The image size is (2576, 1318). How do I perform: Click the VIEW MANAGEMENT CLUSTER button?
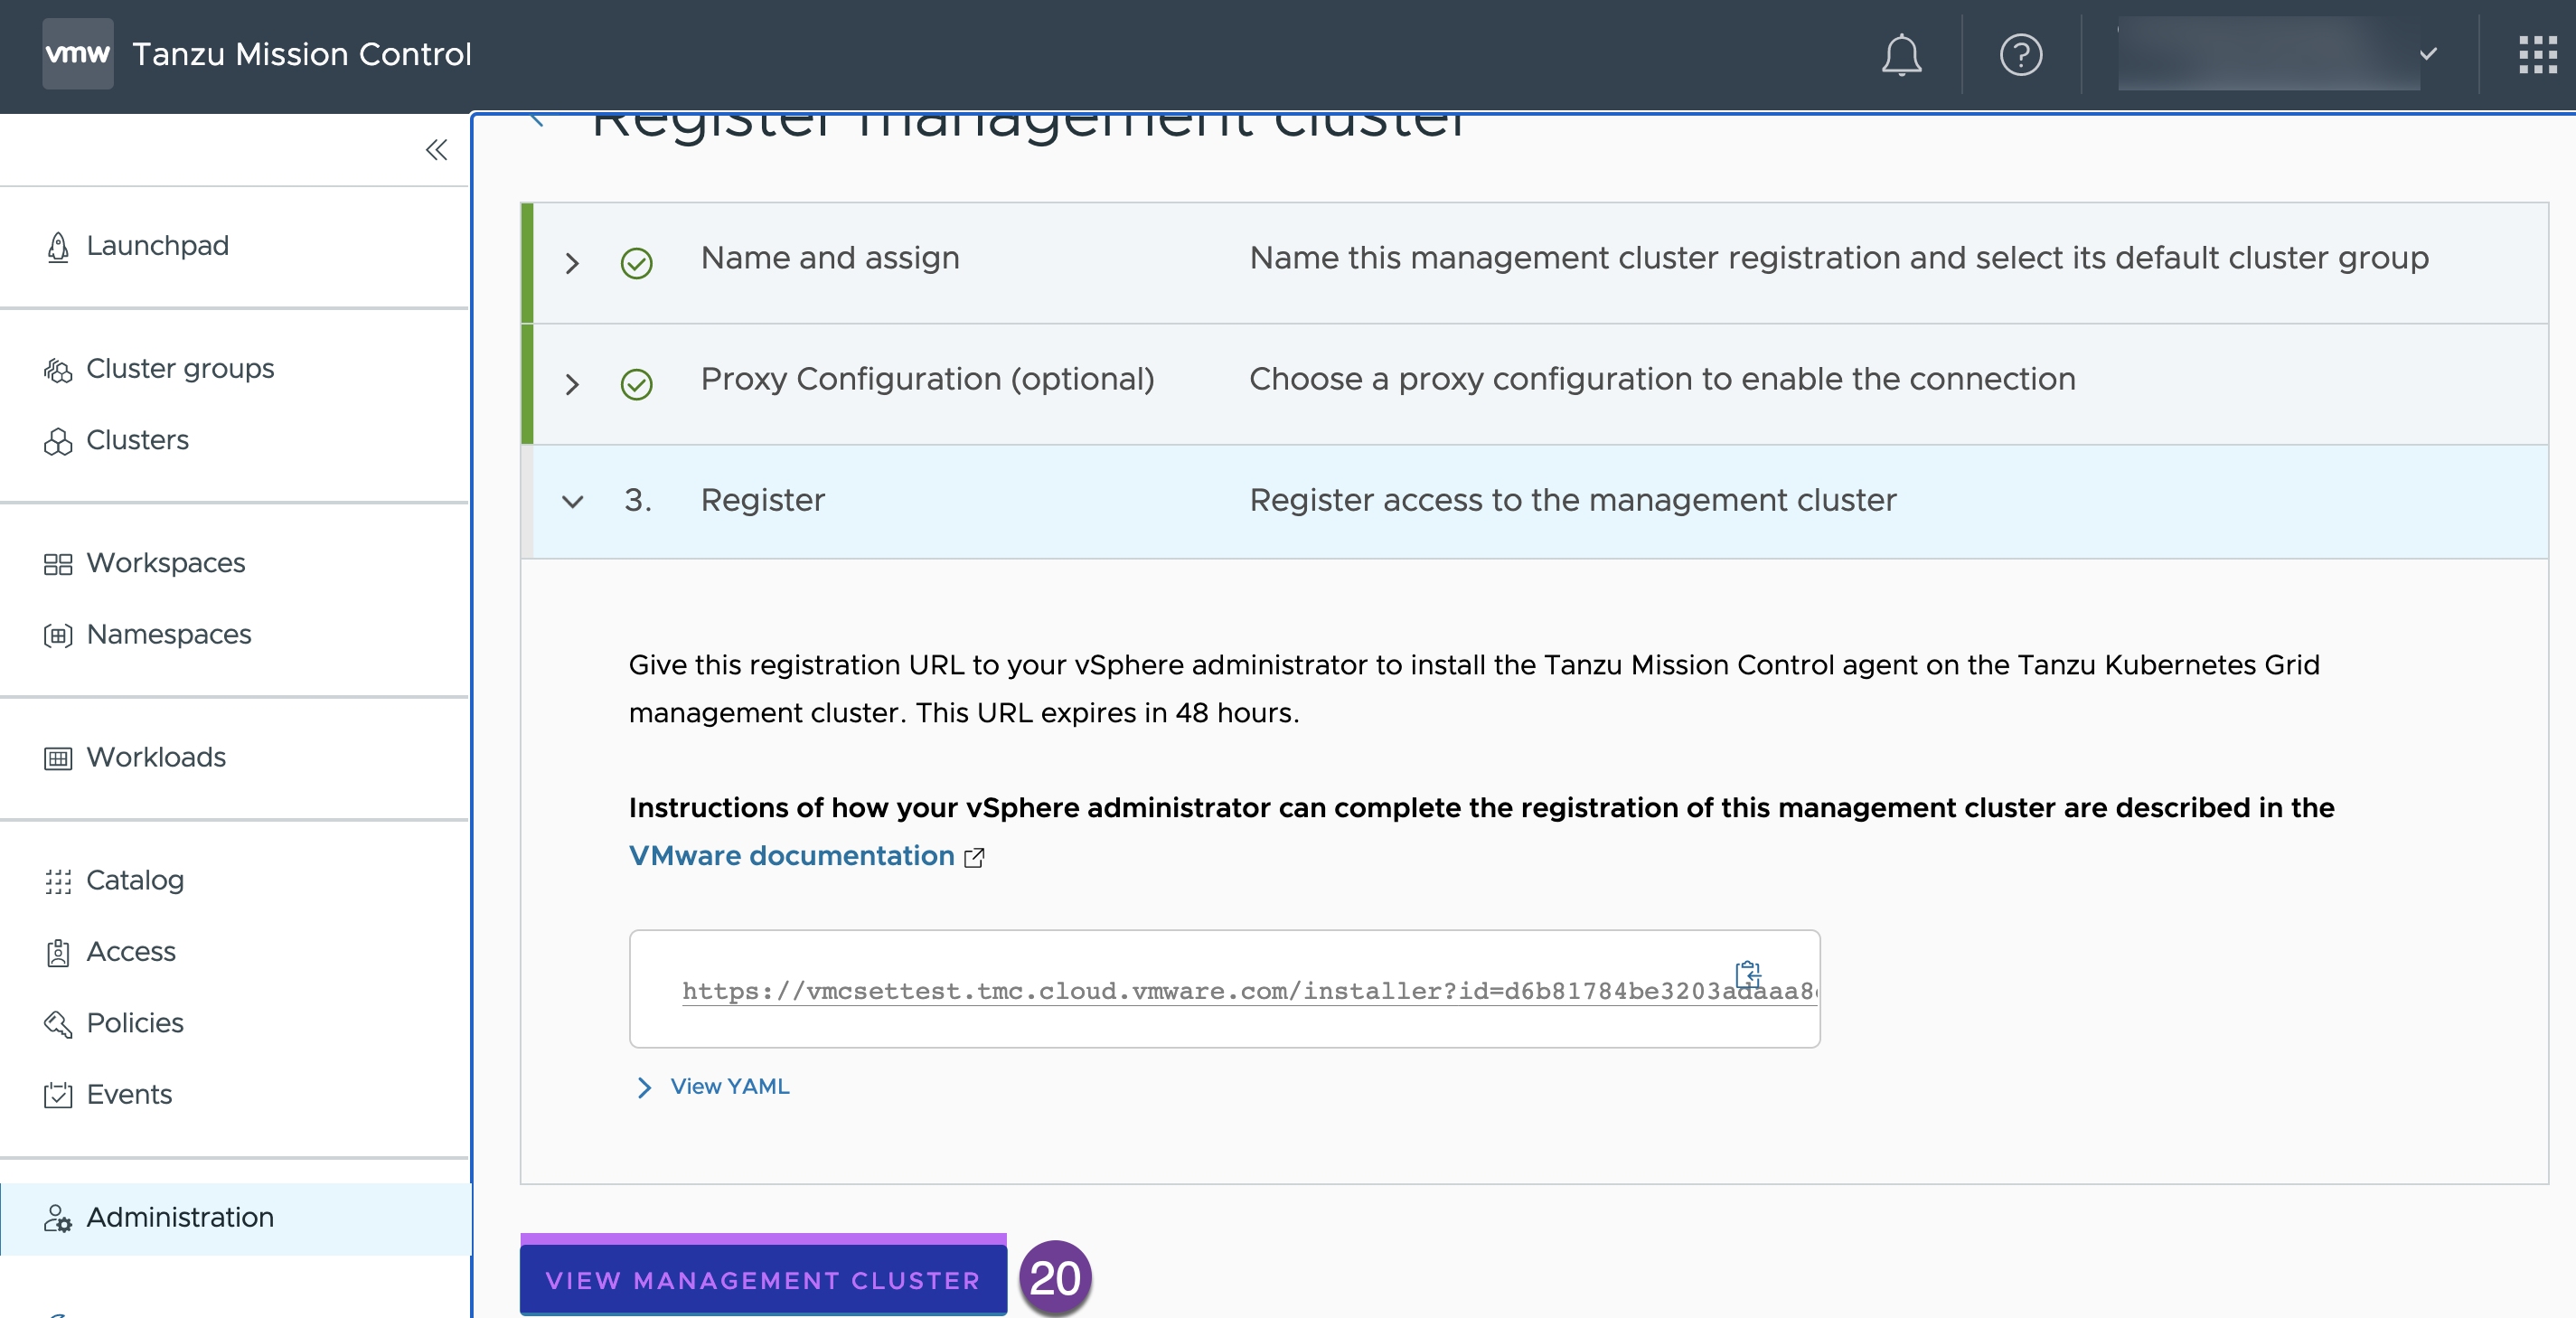click(x=761, y=1277)
